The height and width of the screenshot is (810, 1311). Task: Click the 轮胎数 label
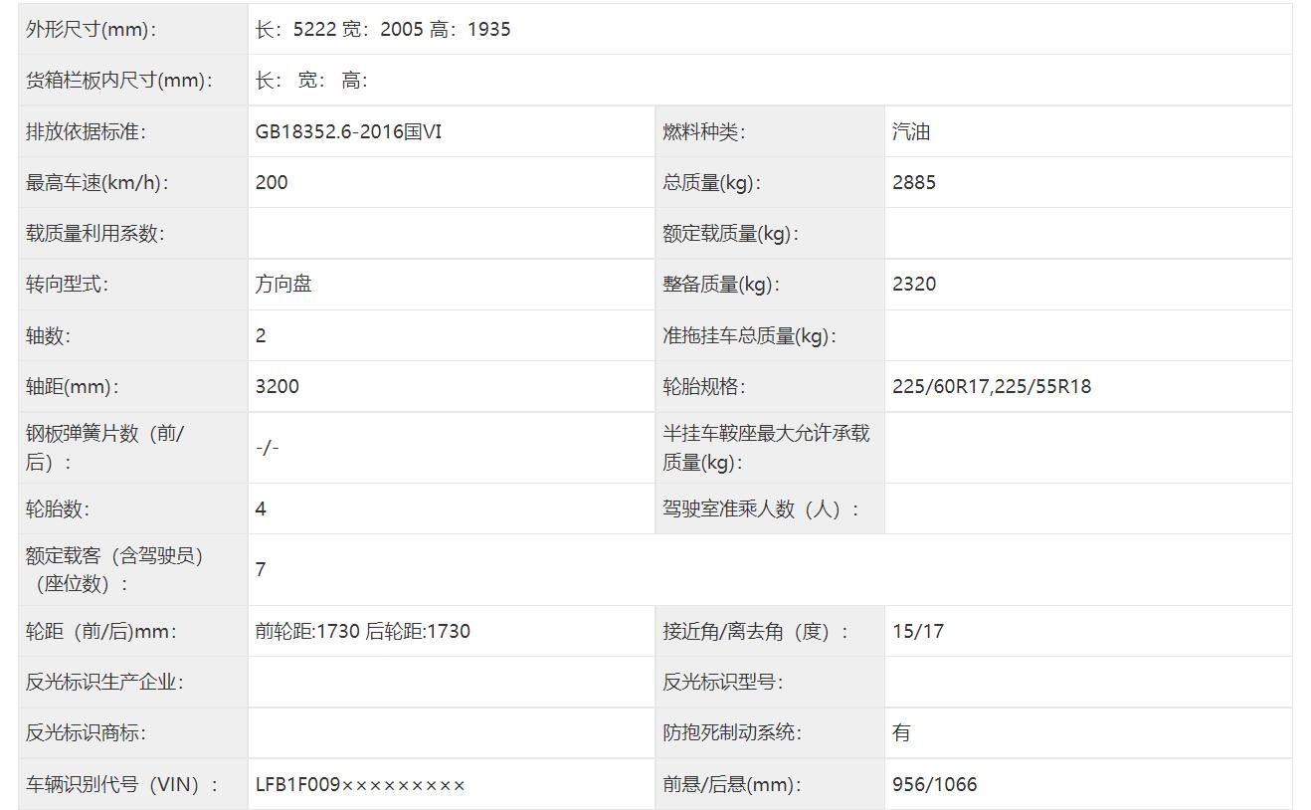[x=58, y=508]
